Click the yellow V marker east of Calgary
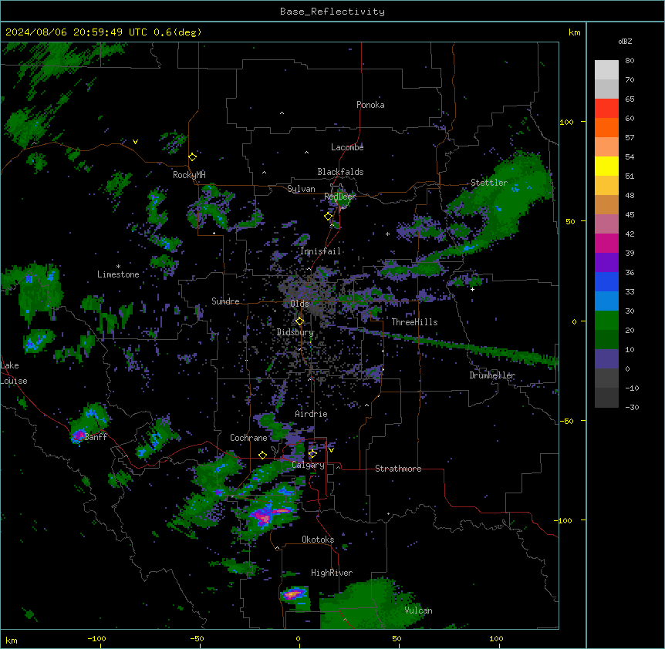Image resolution: width=665 pixels, height=649 pixels. pyautogui.click(x=331, y=450)
